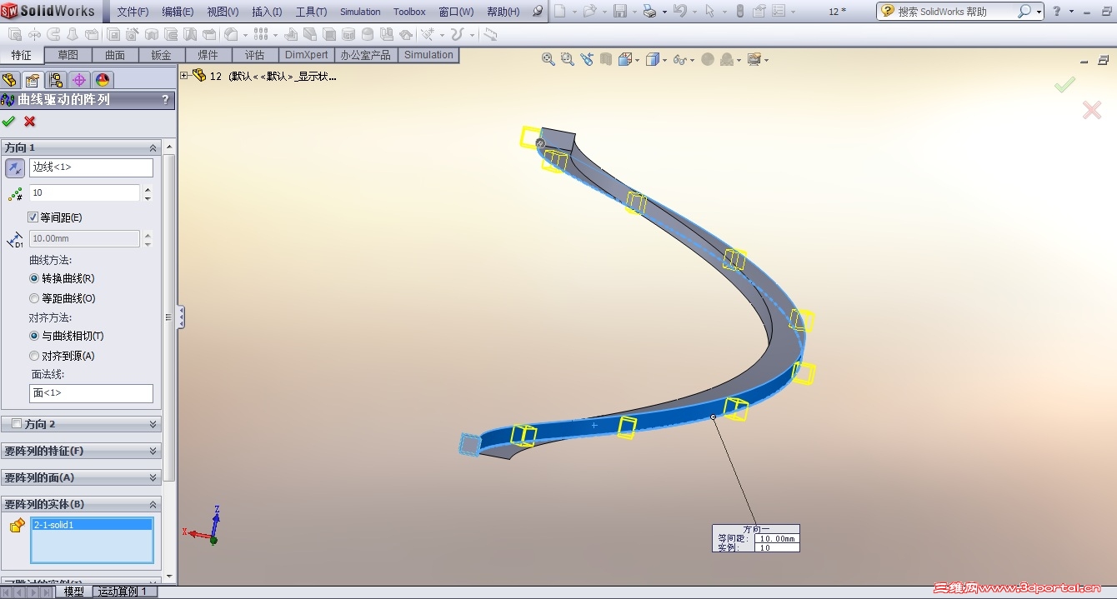Accept the curve pattern with the green checkmark
Image resolution: width=1117 pixels, height=599 pixels.
pos(8,122)
